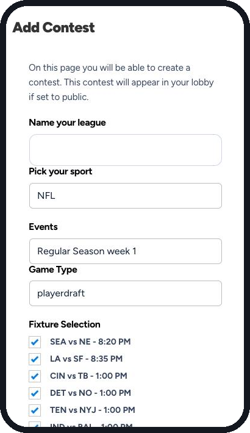Click the 'Game Type' field label
The width and height of the screenshot is (250, 433).
point(53,270)
